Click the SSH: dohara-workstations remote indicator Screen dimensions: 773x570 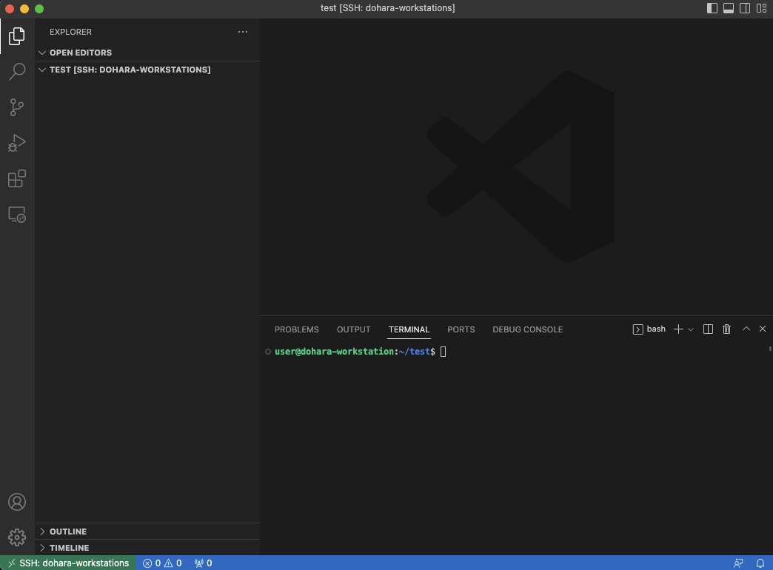(67, 563)
